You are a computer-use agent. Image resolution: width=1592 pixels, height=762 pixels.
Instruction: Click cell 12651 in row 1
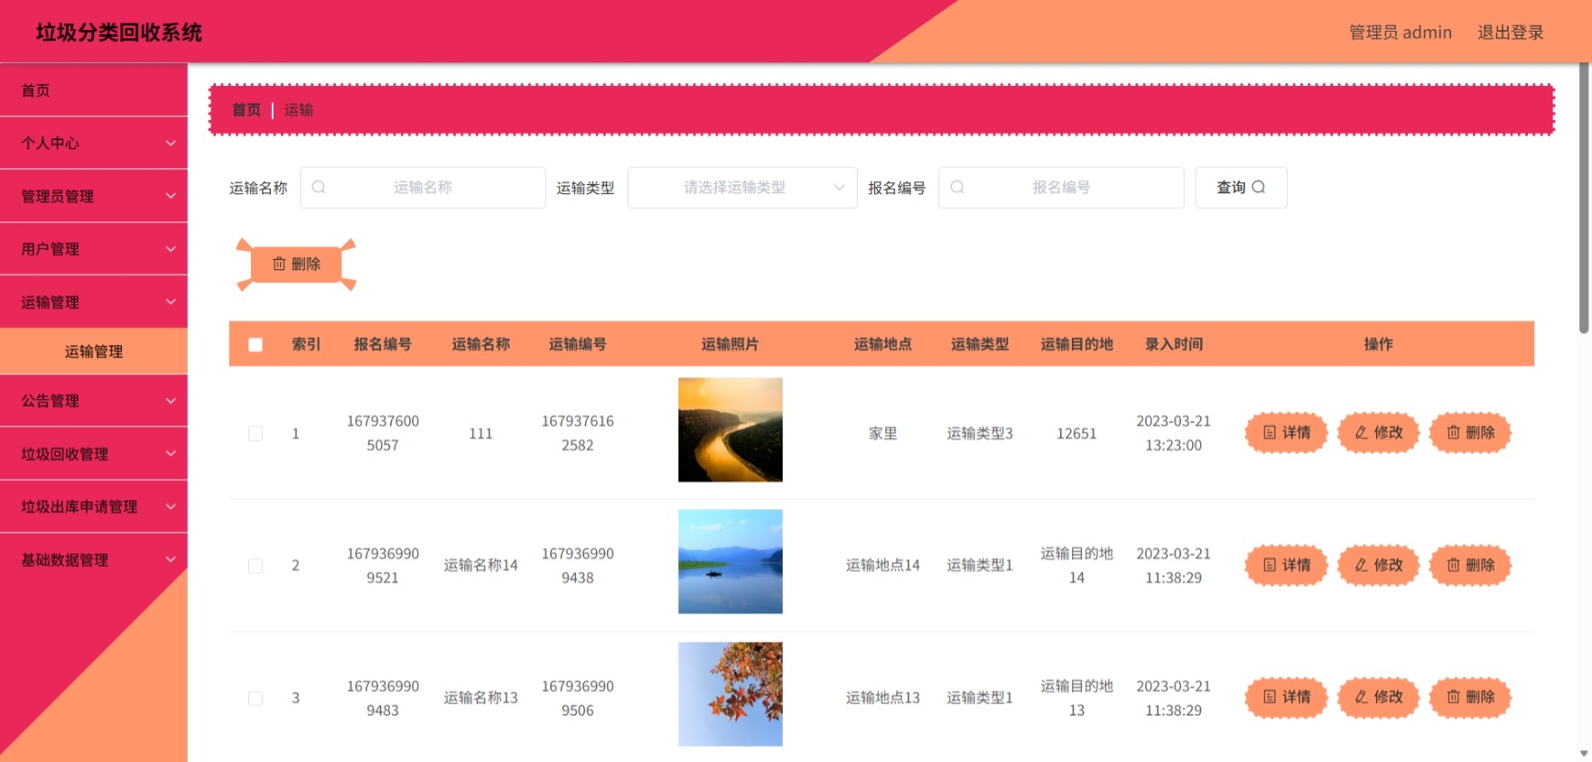click(1076, 433)
